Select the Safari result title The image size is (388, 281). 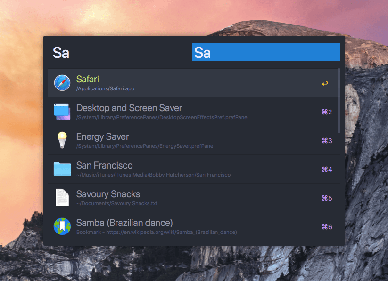[88, 79]
